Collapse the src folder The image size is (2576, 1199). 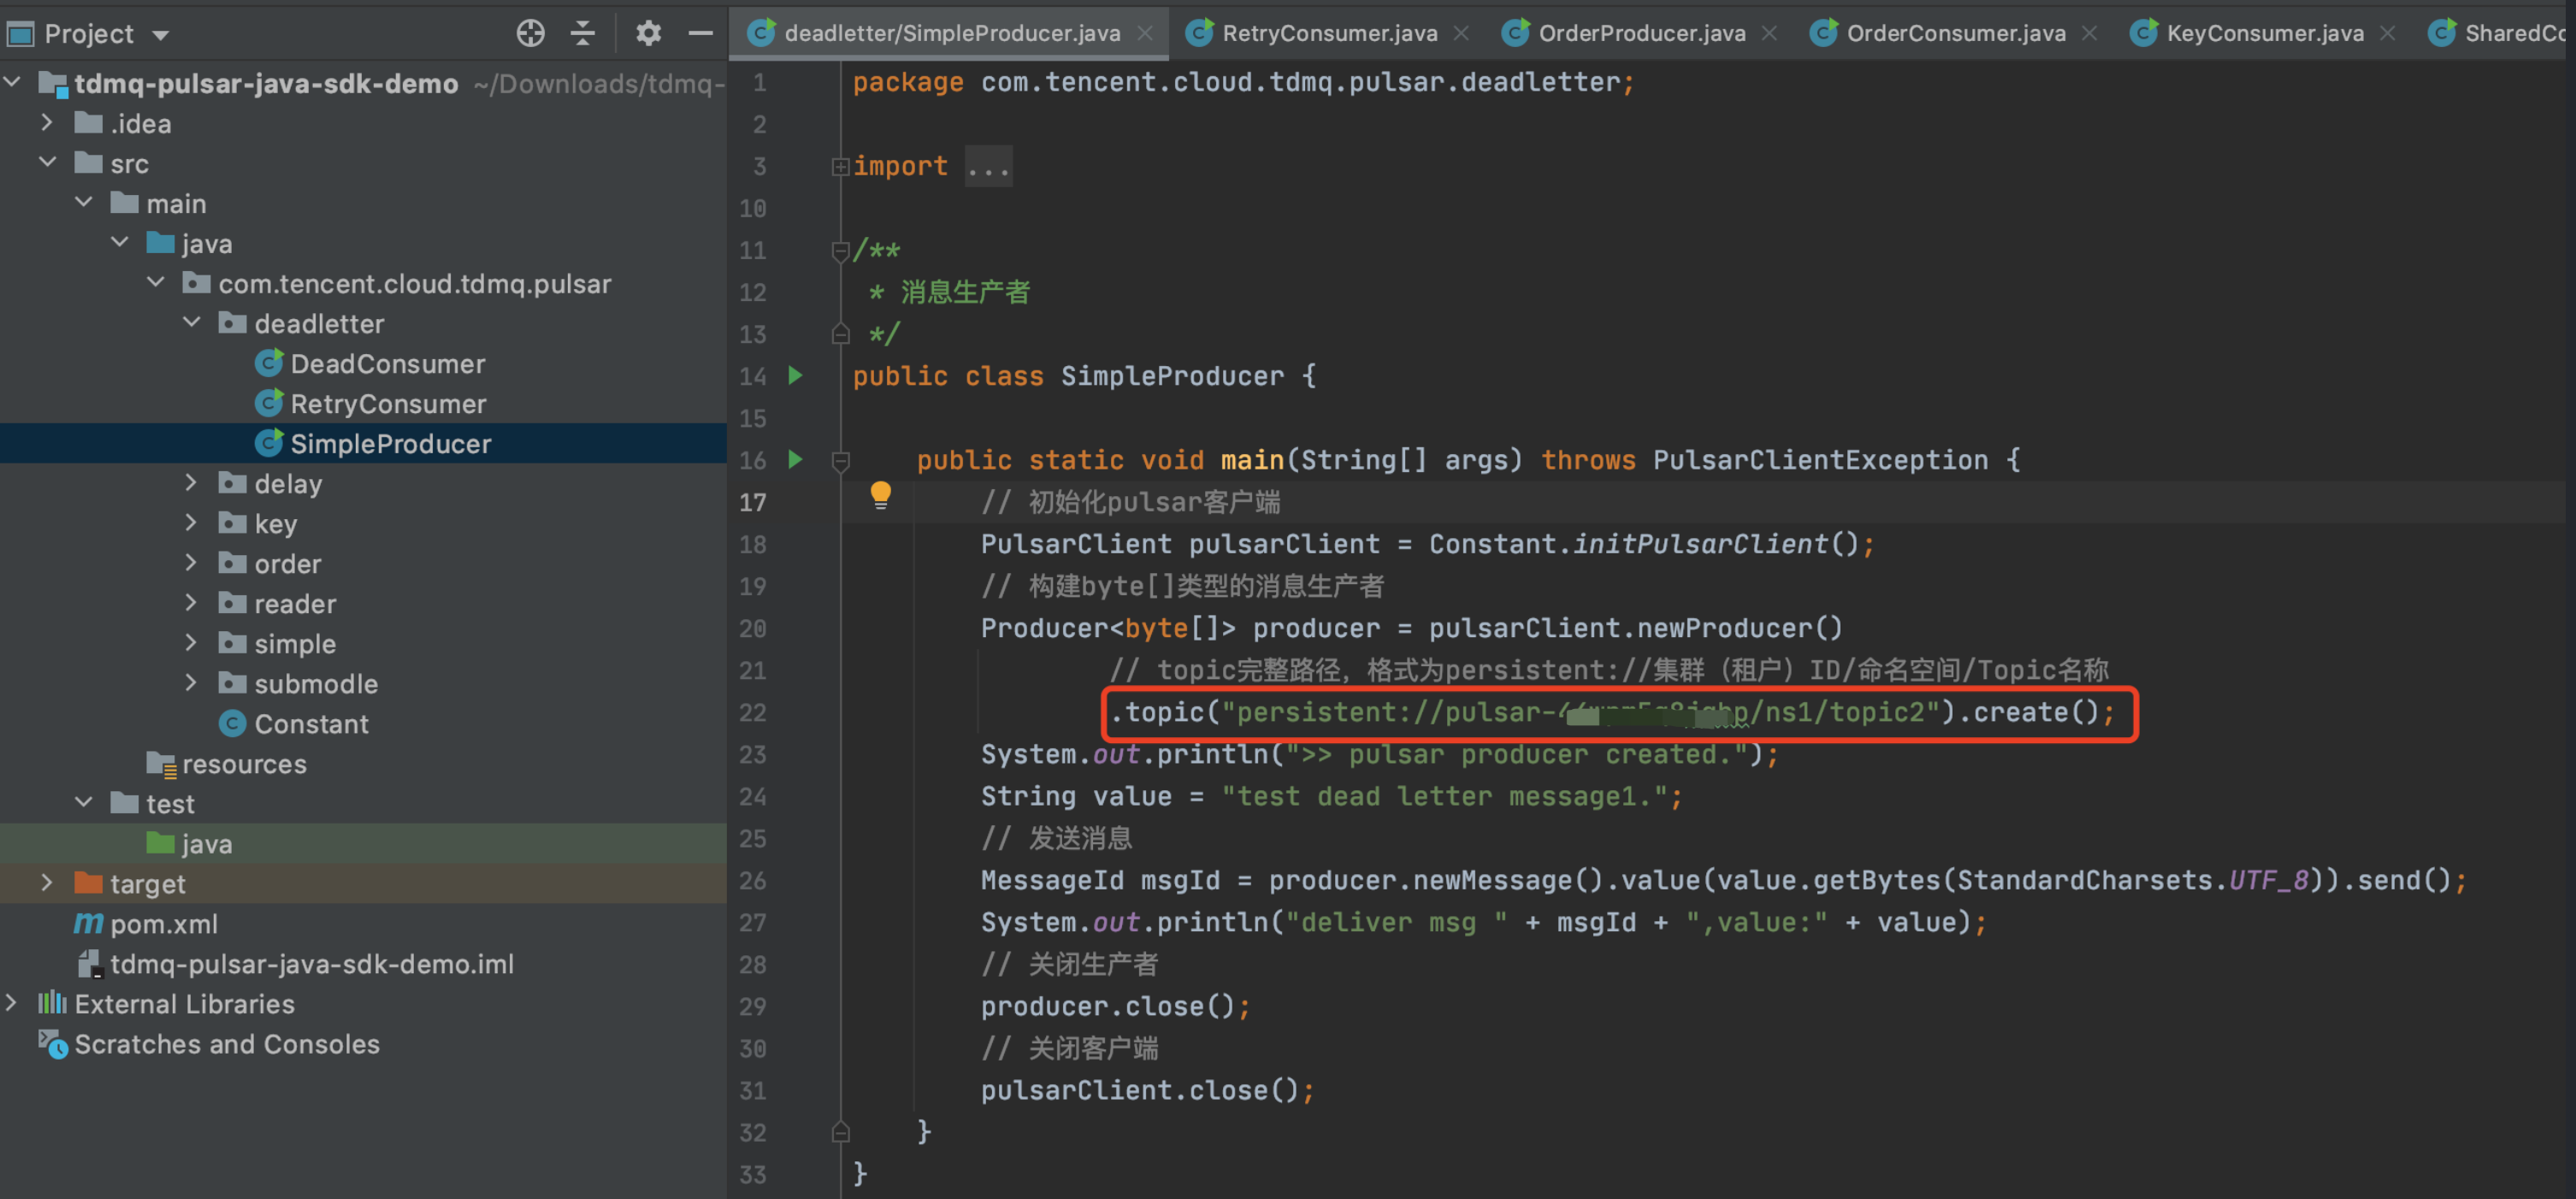tap(47, 162)
